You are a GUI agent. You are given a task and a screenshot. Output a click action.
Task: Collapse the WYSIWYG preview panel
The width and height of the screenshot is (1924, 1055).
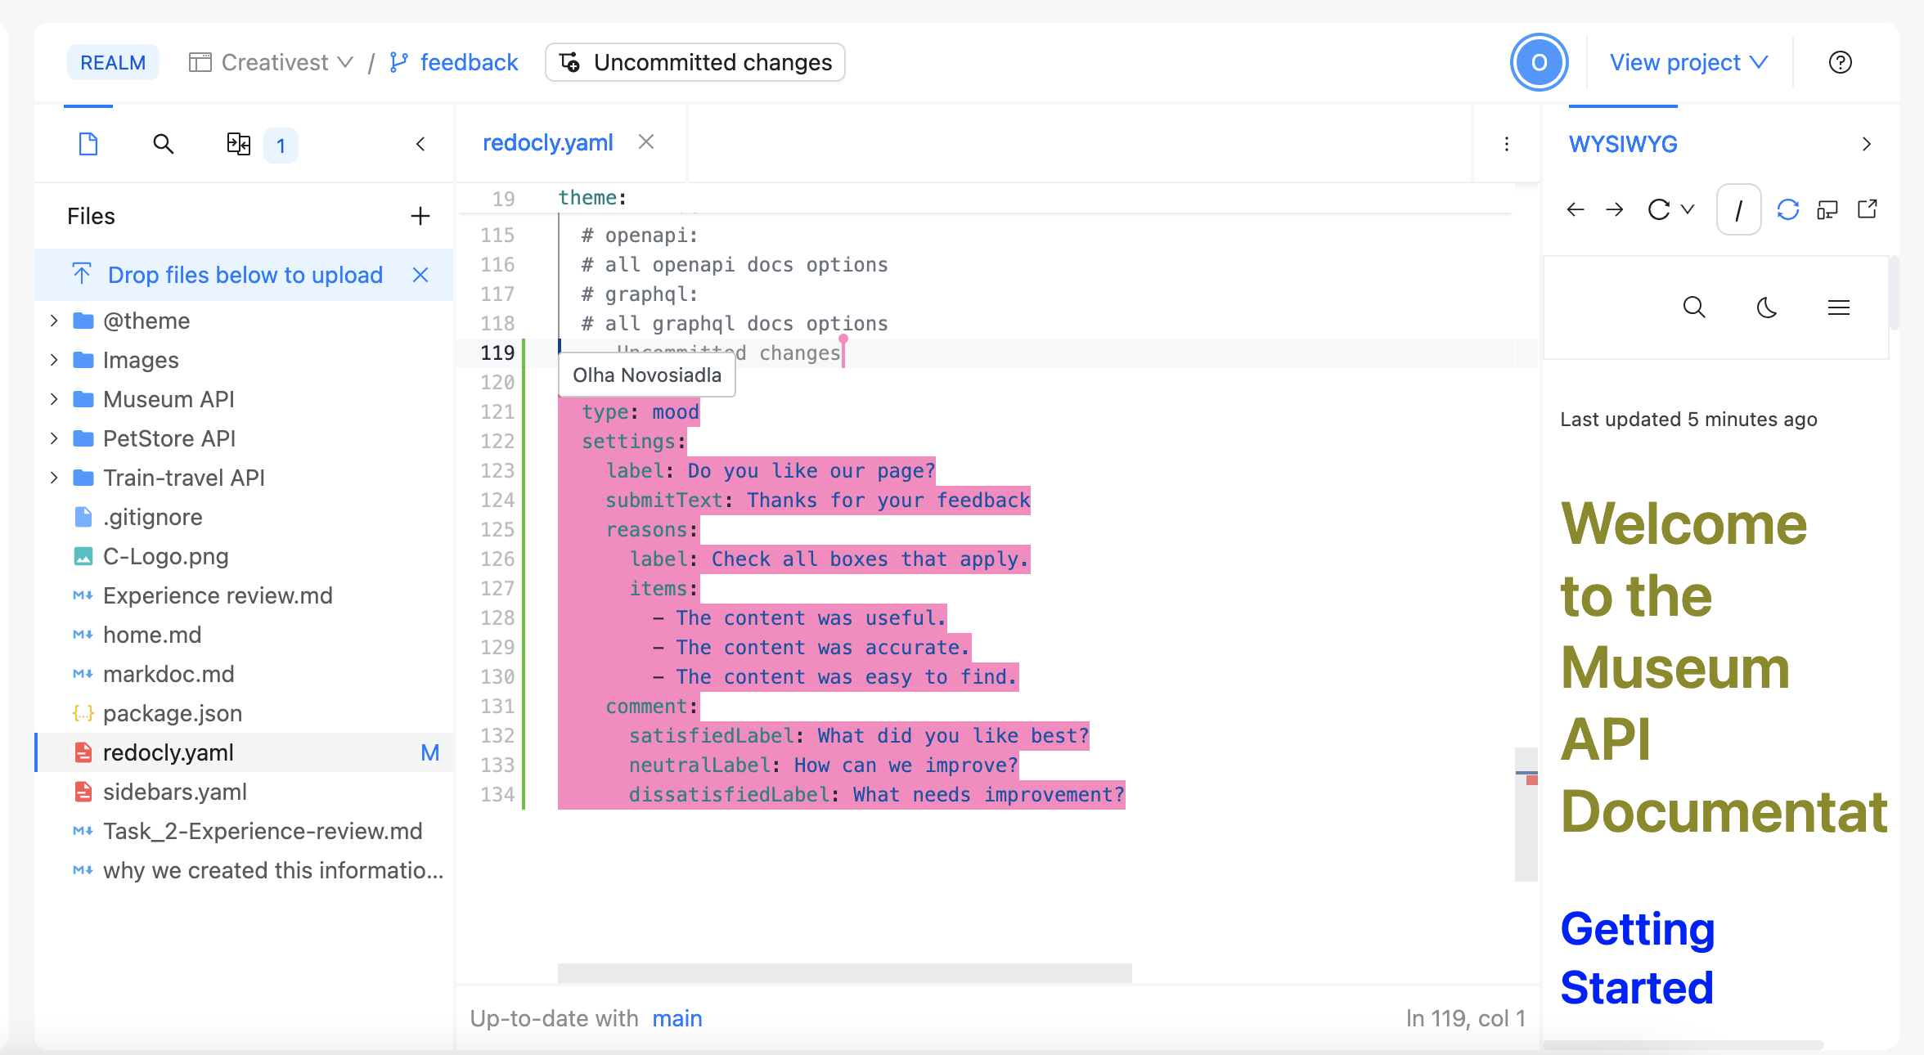[1866, 145]
